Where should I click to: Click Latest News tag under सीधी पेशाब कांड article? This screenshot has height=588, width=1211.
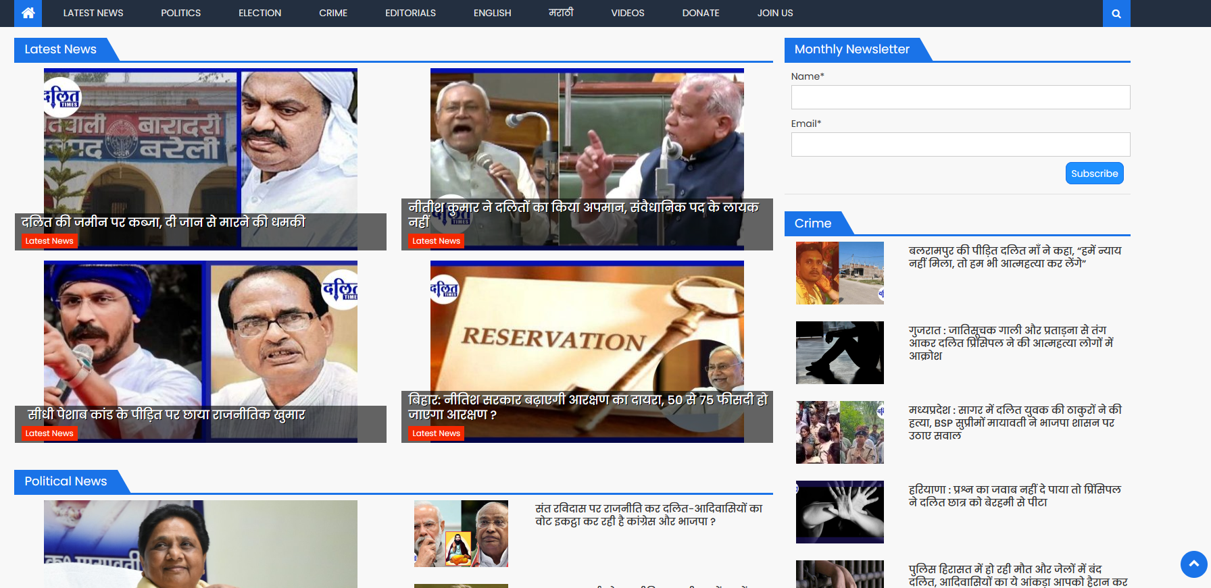[x=49, y=433]
